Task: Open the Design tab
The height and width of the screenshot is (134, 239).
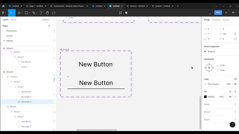Action: [x=207, y=20]
